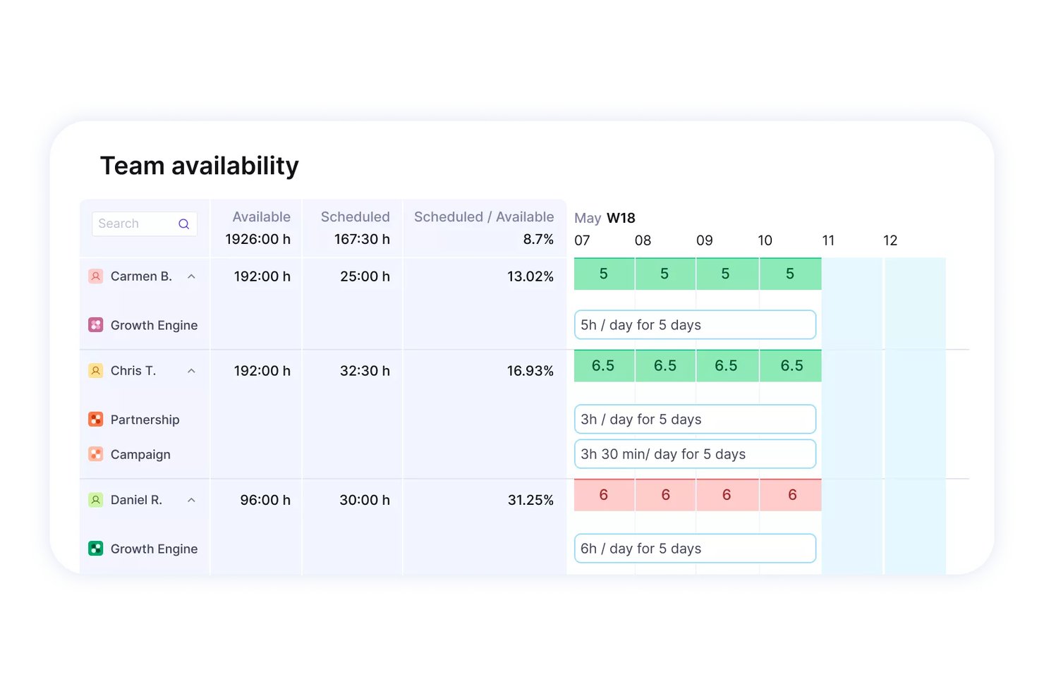Collapse Daniel R.'s row with chevron

pos(191,500)
